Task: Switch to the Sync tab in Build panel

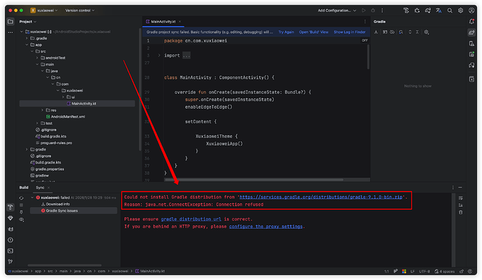Action: (x=41, y=187)
